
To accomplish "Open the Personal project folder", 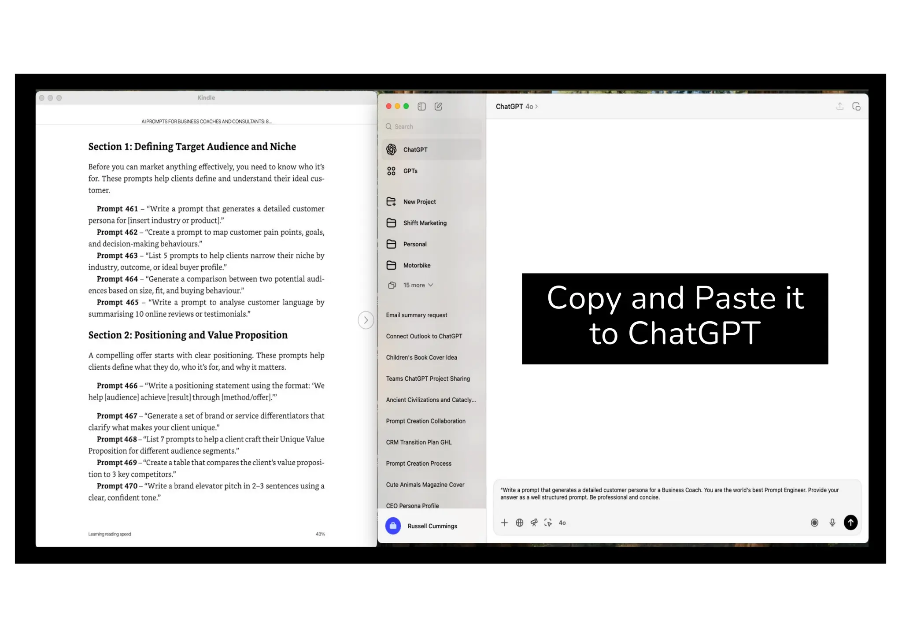I will coord(432,244).
